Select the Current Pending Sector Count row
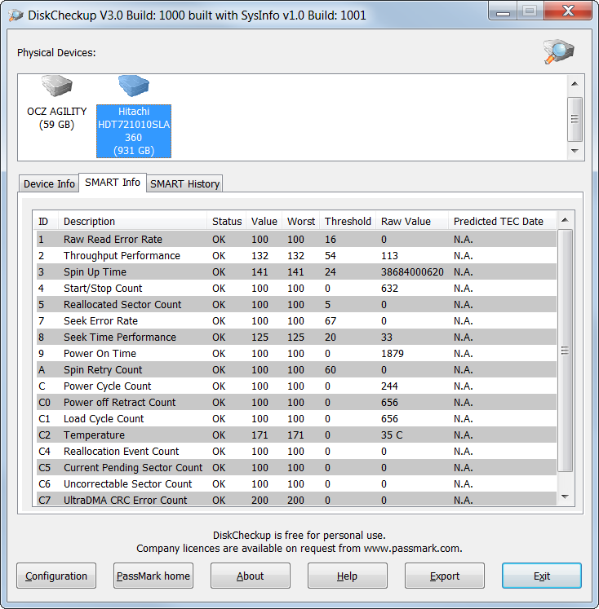This screenshot has height=609, width=599. point(296,468)
